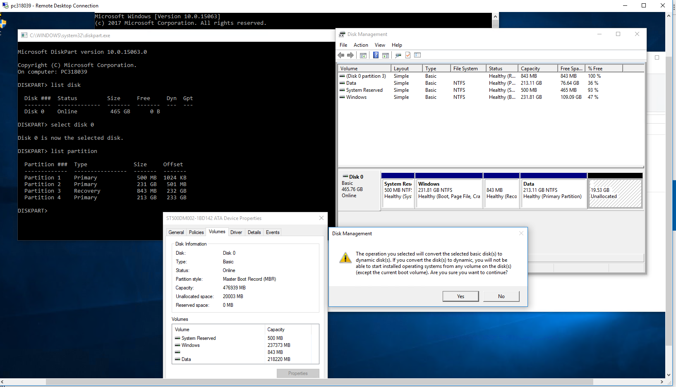Open the View menu in Disk Management
676x387 pixels.
(380, 45)
